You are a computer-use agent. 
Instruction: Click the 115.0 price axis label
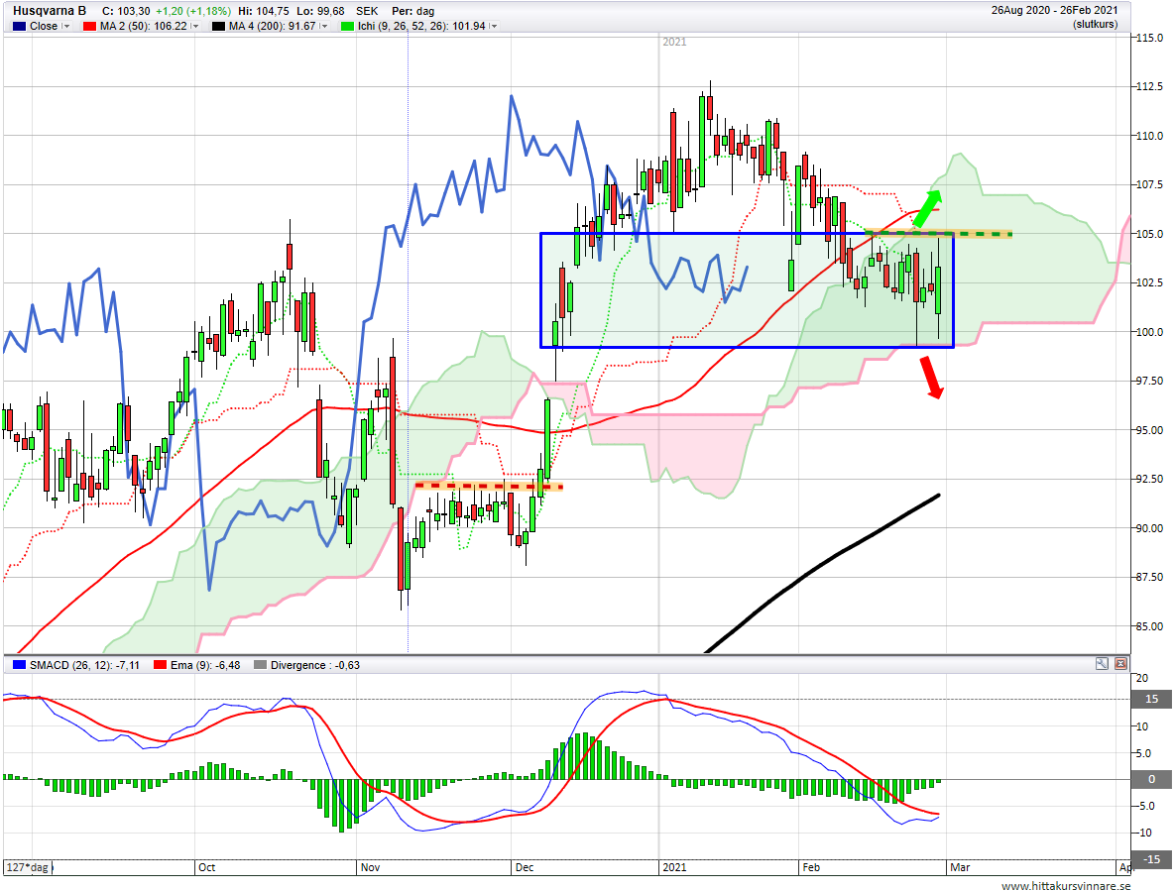coord(1149,38)
